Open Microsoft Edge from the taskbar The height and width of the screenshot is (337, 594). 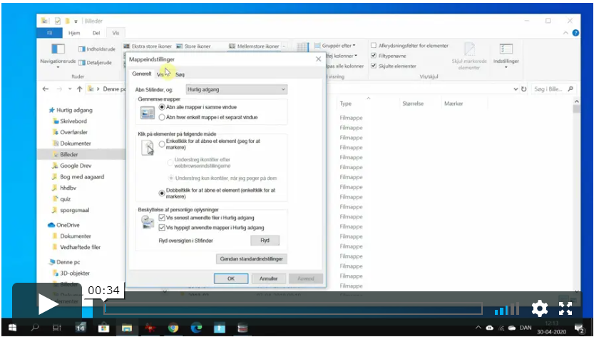tap(196, 328)
